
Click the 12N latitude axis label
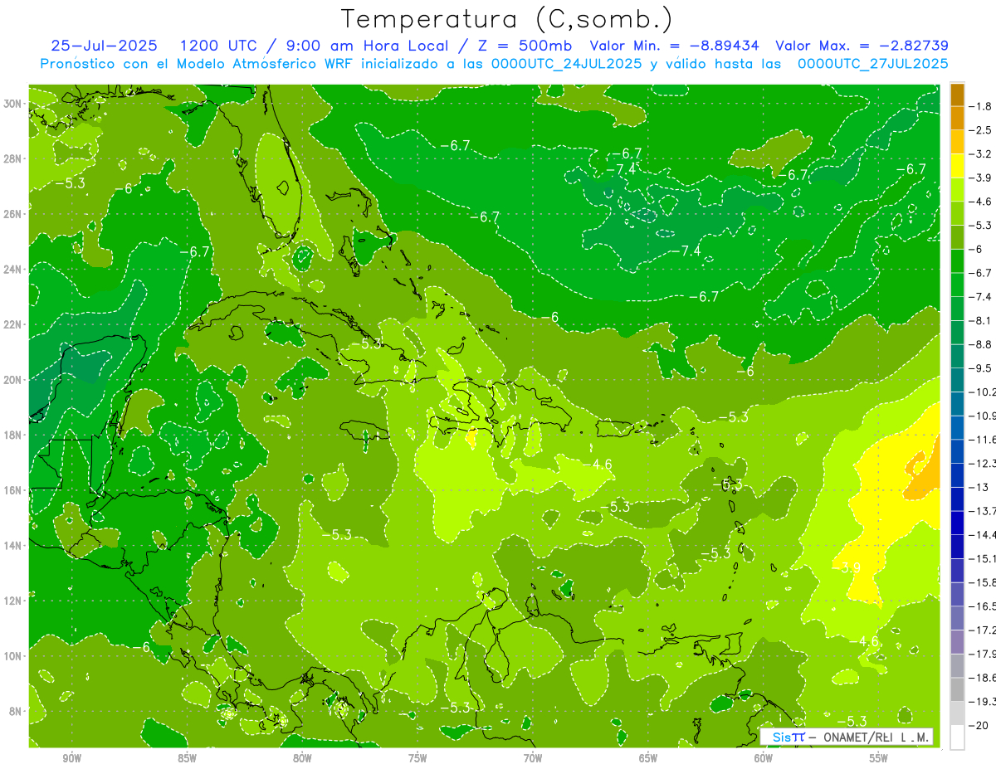14,601
